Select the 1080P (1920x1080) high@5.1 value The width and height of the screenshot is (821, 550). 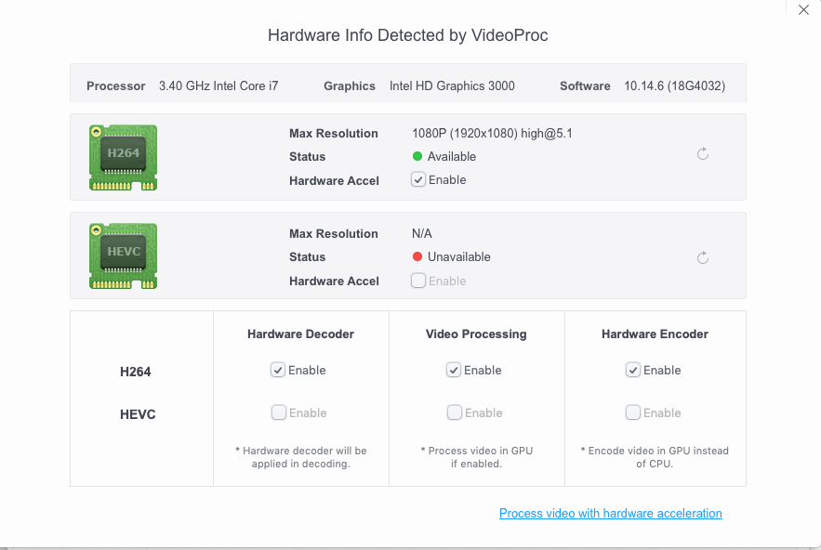(x=492, y=134)
